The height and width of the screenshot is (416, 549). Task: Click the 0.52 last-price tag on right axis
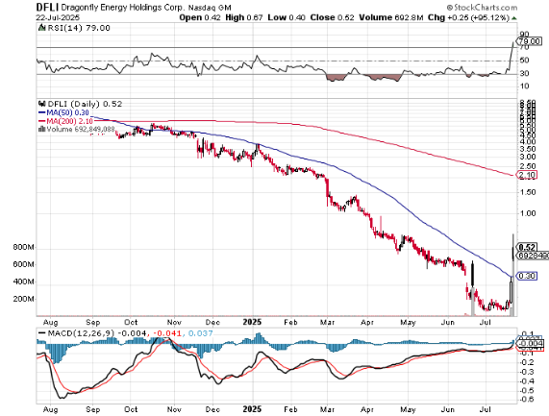[x=527, y=247]
